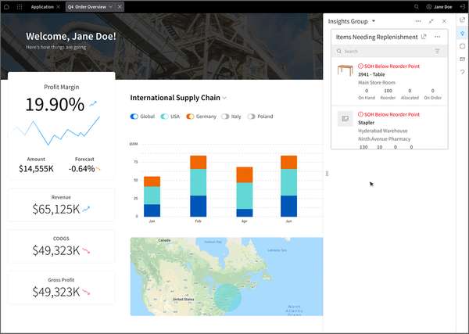Select the lightbulb insights sidebar icon
This screenshot has width=469, height=334.
463,33
